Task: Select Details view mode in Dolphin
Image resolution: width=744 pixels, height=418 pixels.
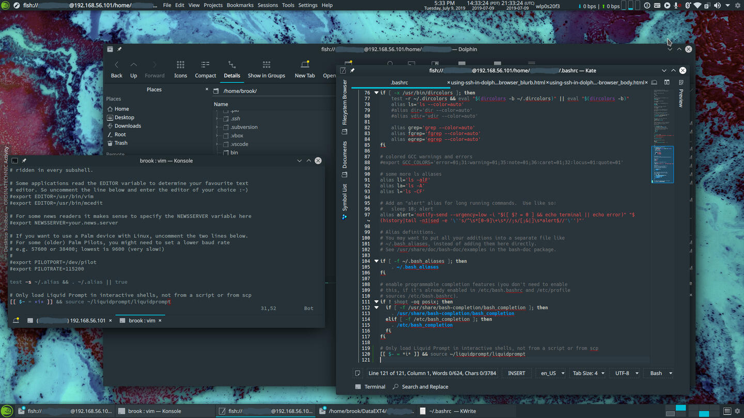Action: tap(232, 70)
